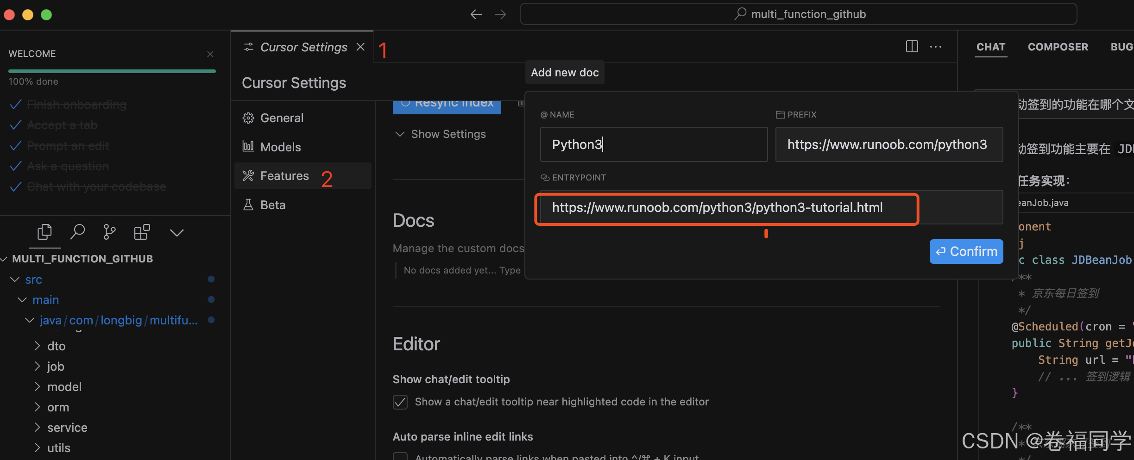Open the Explorer files view
This screenshot has width=1134, height=460.
click(44, 232)
